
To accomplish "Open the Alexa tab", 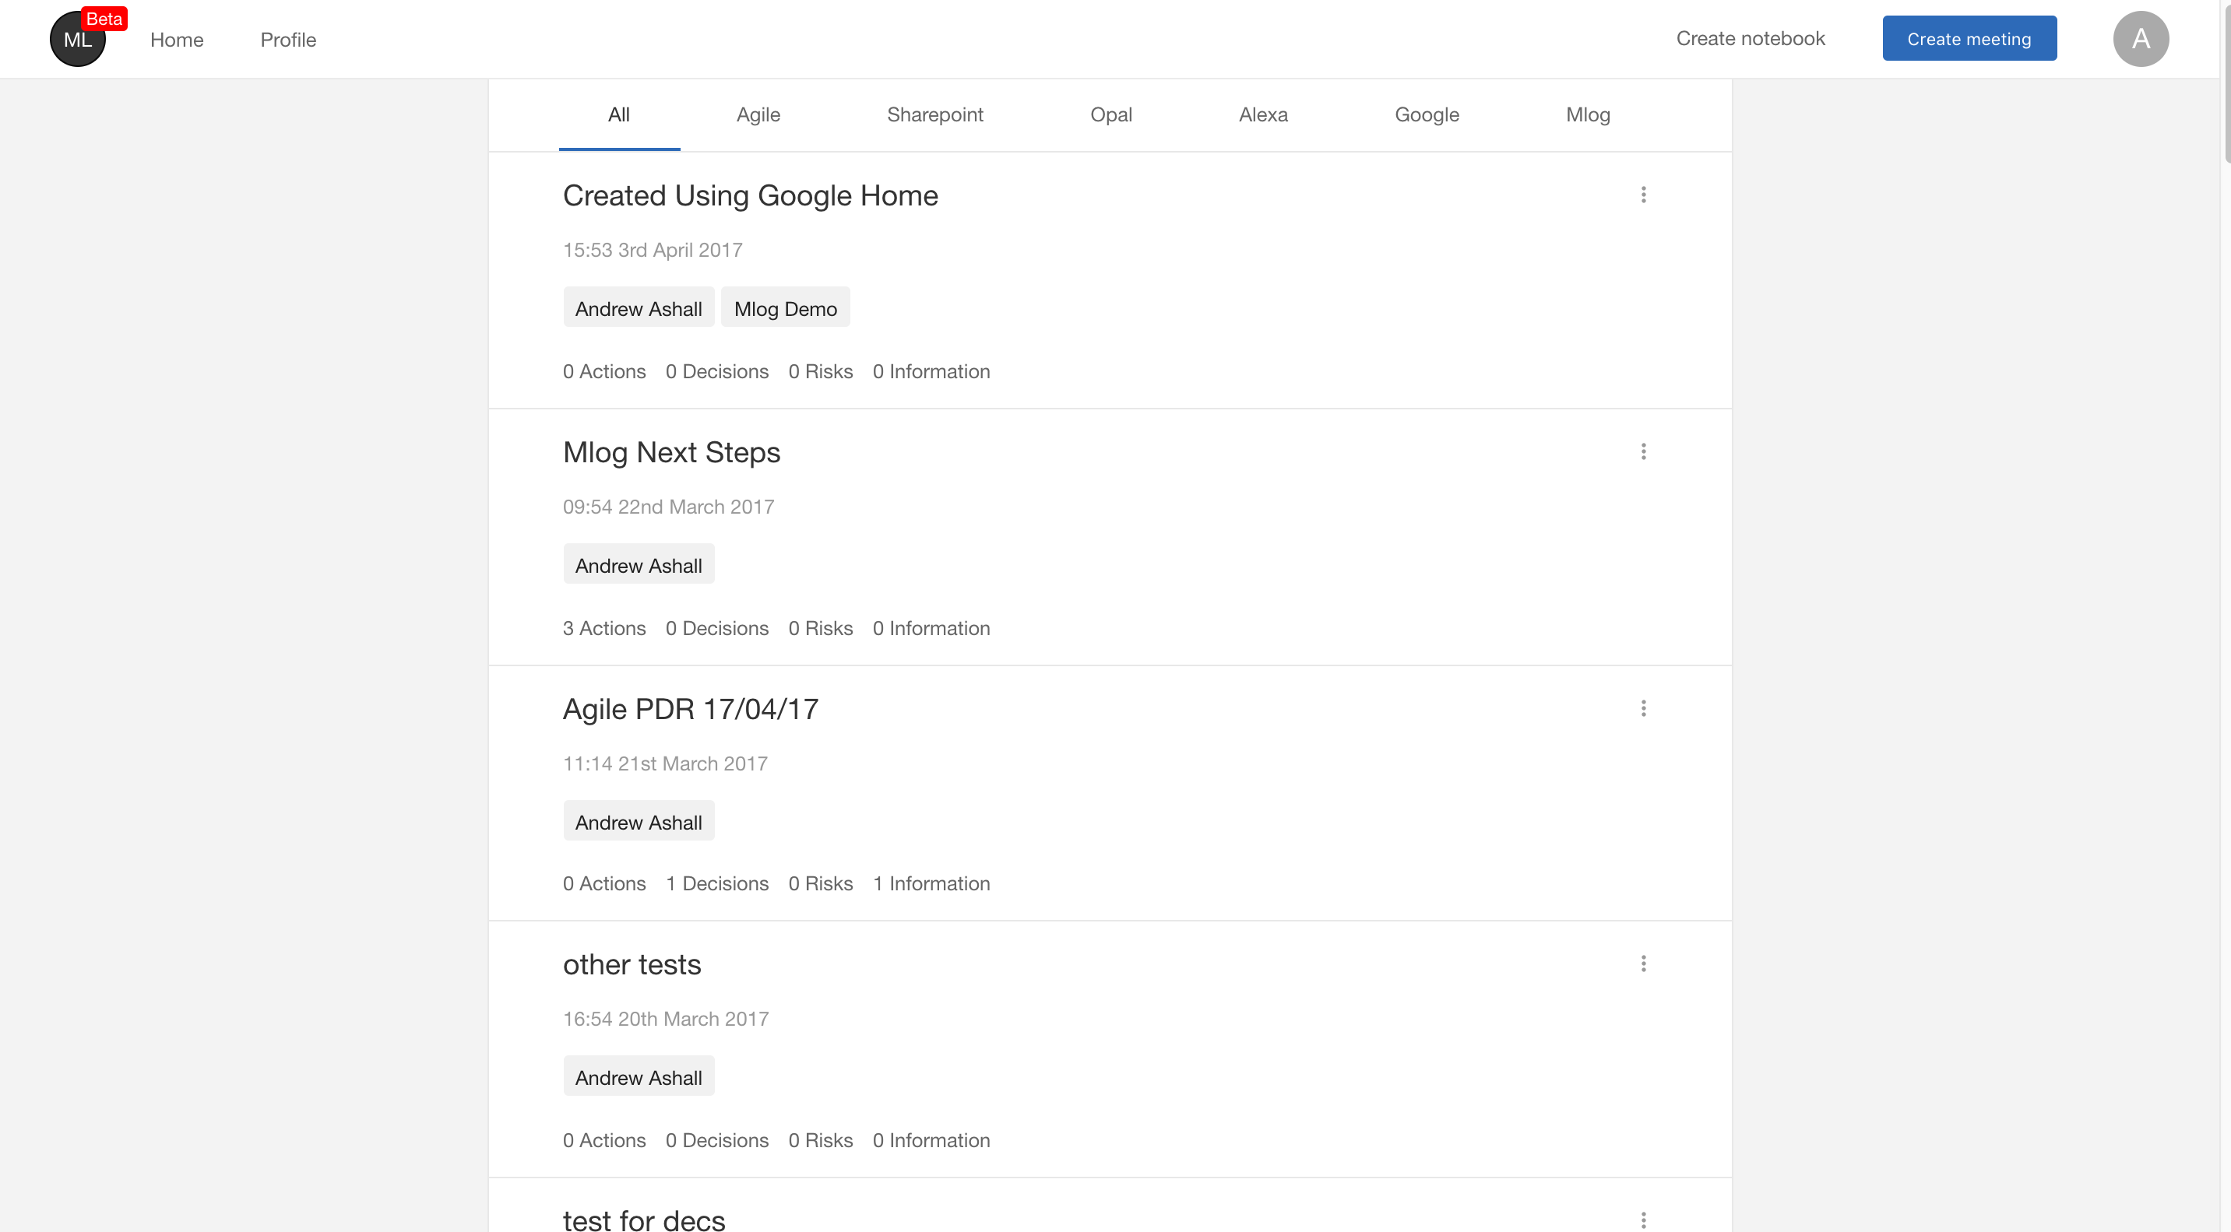I will pos(1263,114).
